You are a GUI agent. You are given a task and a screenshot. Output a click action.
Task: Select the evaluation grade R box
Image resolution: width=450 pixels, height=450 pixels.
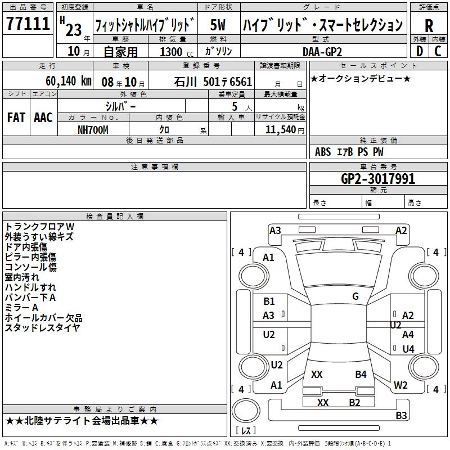coord(429,25)
